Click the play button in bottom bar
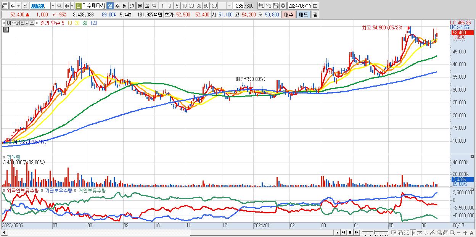This screenshot has width=476, height=237. pyautogui.click(x=338, y=232)
